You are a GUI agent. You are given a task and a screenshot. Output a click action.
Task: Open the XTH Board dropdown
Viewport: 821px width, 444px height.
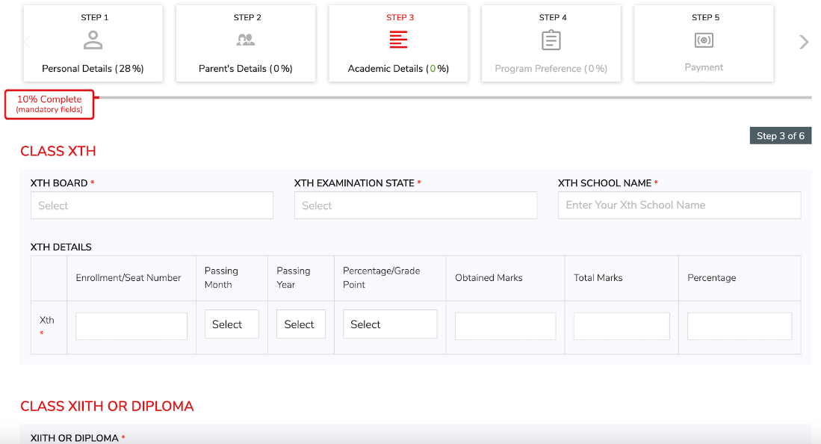click(152, 206)
